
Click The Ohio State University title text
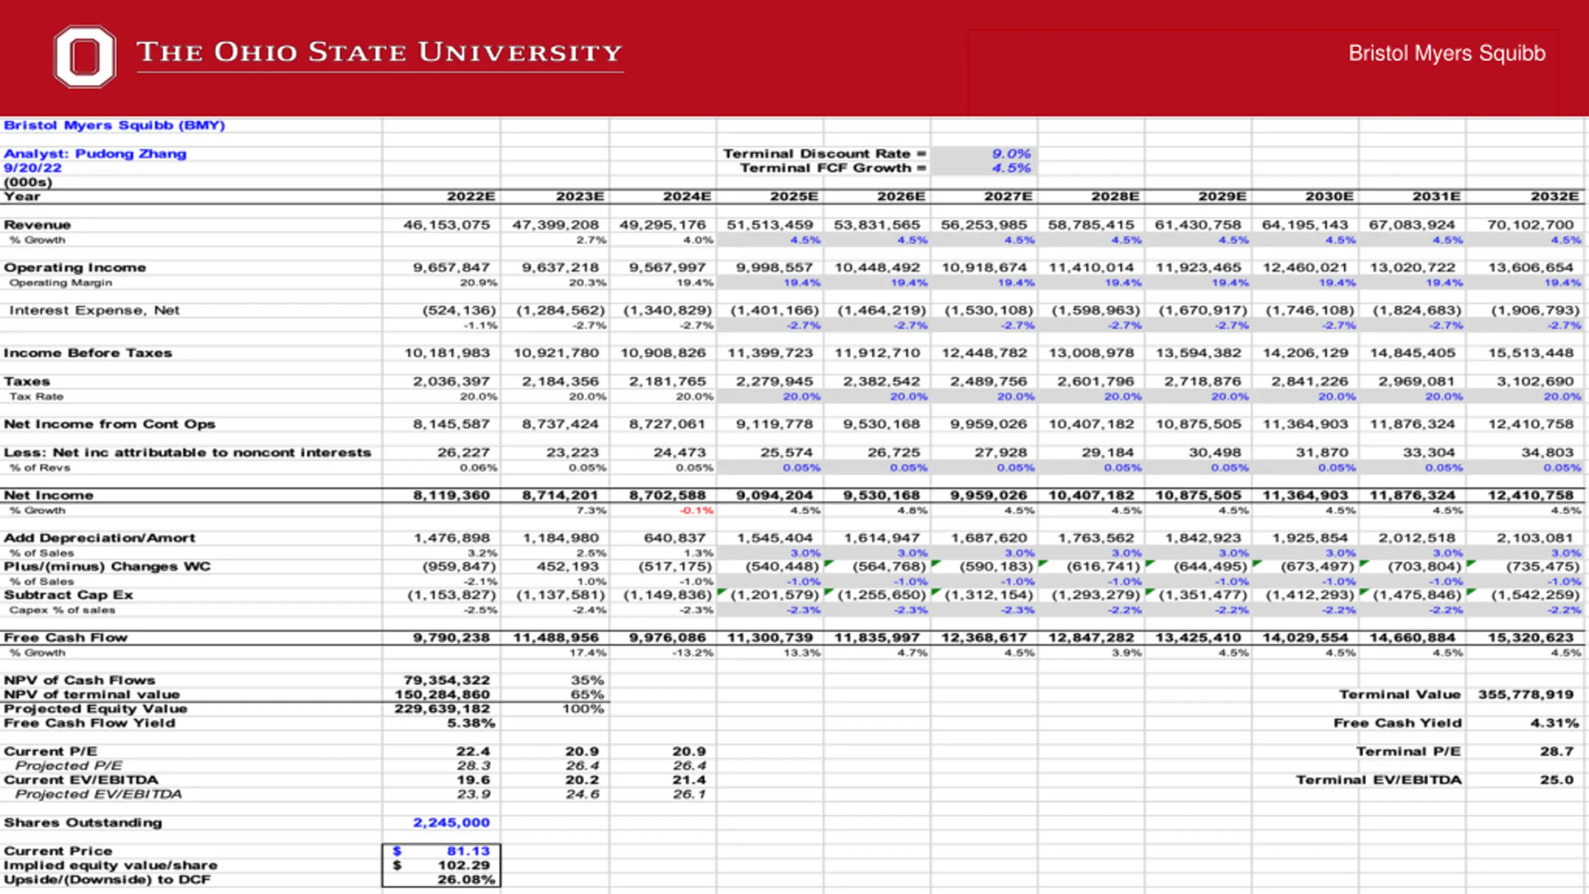point(379,52)
